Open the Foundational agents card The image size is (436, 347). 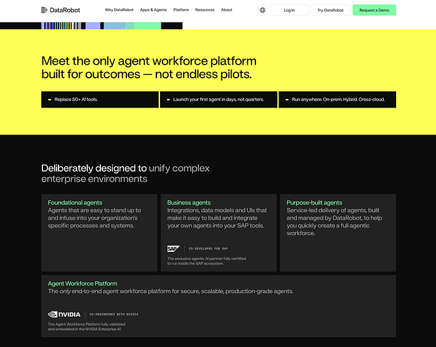click(99, 233)
